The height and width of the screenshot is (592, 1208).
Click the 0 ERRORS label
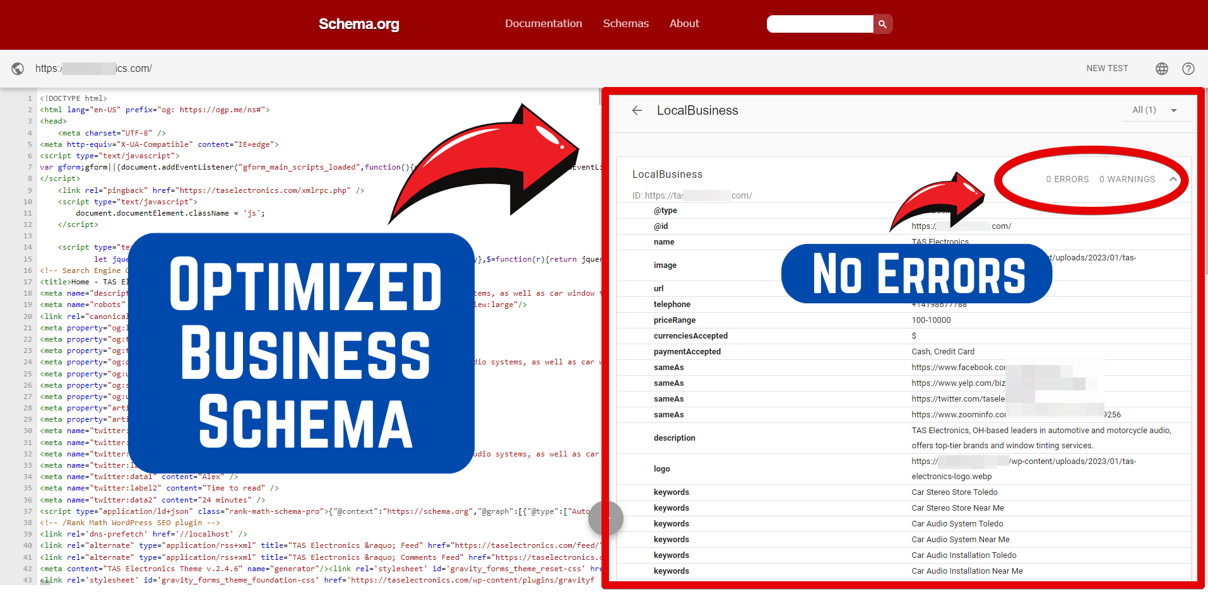click(x=1067, y=179)
